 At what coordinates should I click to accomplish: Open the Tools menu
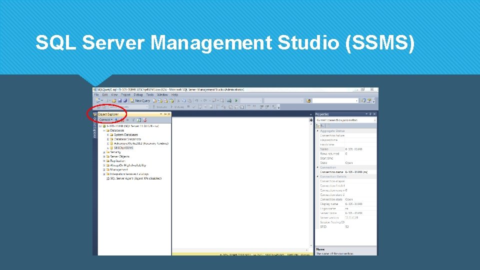[x=149, y=95]
